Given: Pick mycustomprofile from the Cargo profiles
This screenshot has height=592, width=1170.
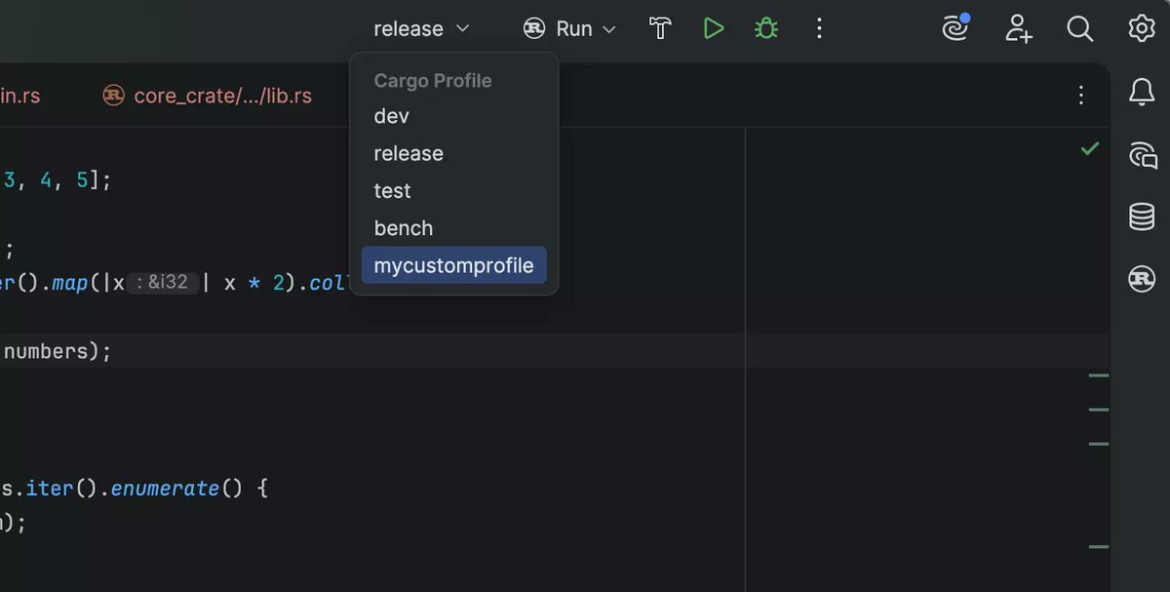Looking at the screenshot, I should [x=454, y=265].
